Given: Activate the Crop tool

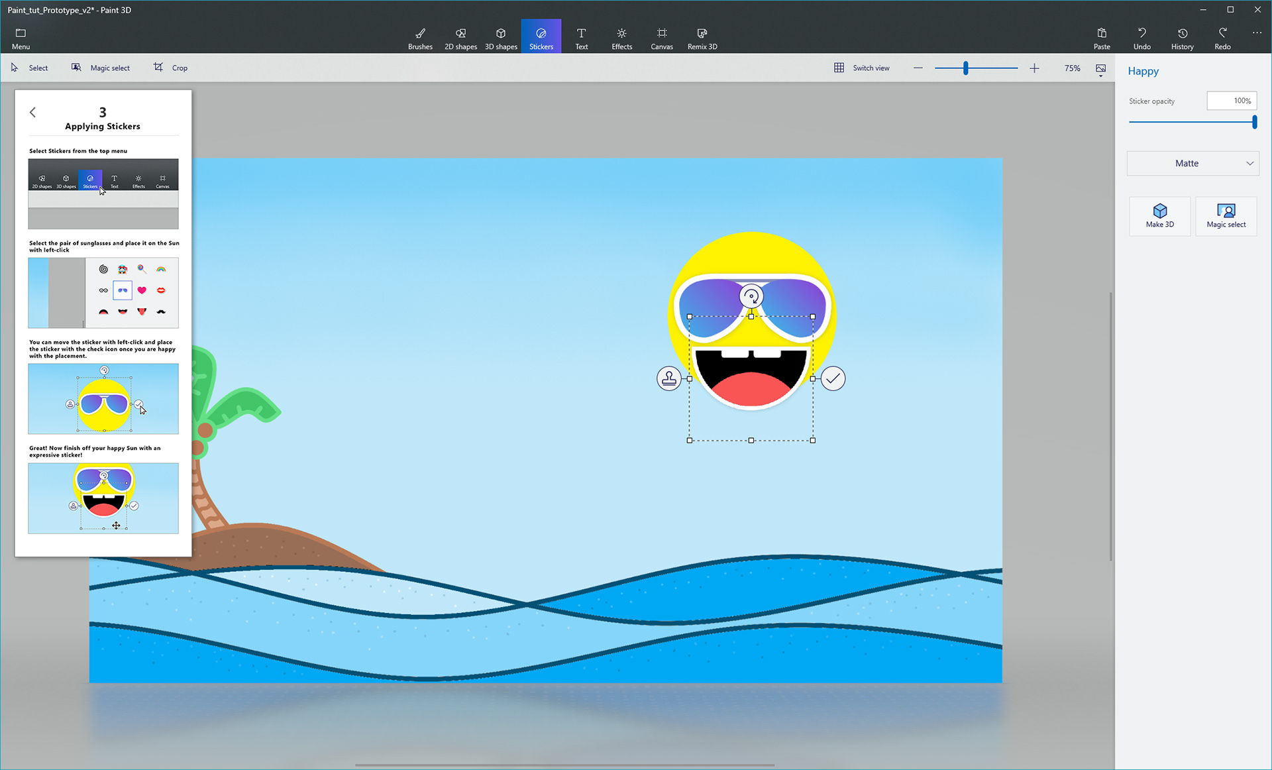Looking at the screenshot, I should coord(171,68).
